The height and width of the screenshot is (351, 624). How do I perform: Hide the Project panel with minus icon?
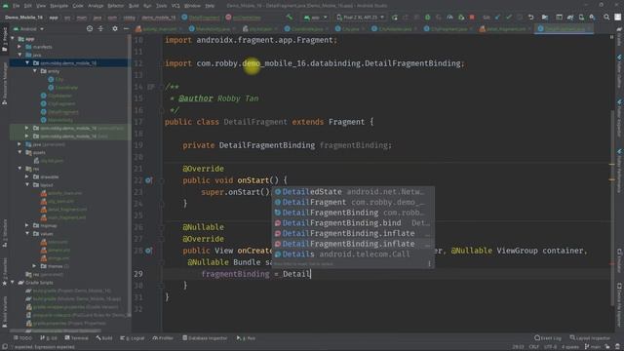point(126,28)
